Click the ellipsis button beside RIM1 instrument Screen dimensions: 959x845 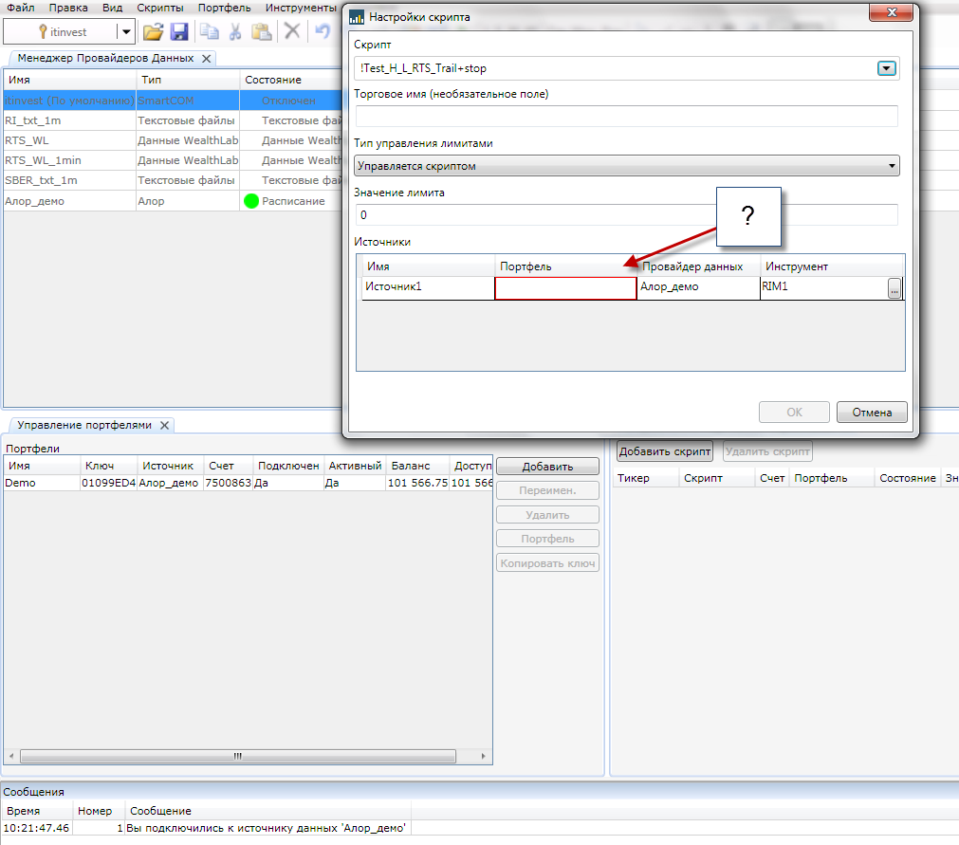894,289
